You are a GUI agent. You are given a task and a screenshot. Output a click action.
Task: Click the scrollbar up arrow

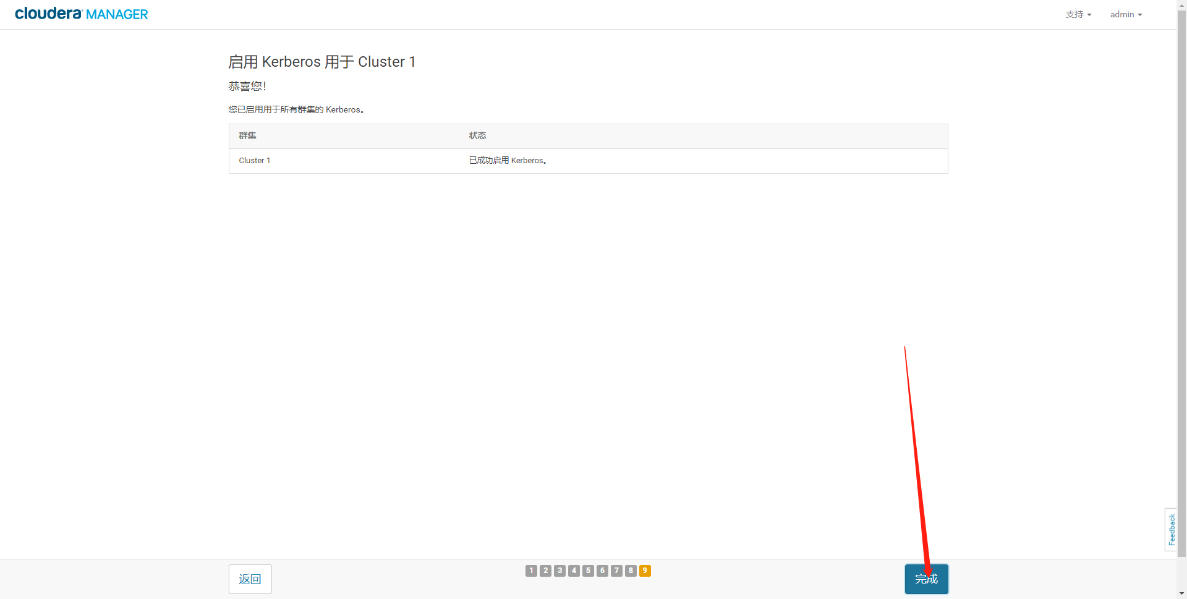click(1181, 4)
